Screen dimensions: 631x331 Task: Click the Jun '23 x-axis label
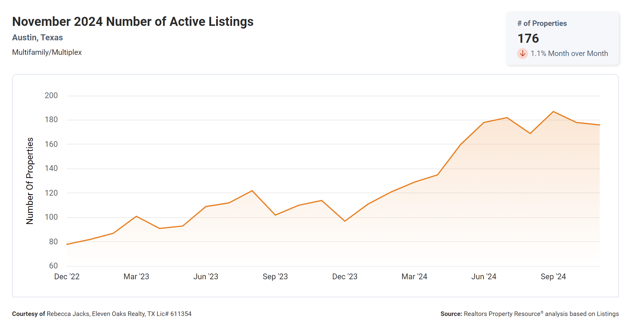click(x=206, y=277)
